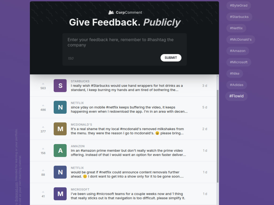Viewport: 274px width, 205px height.
Task: Click the CorpComment mountain logo icon
Action: coord(111,12)
